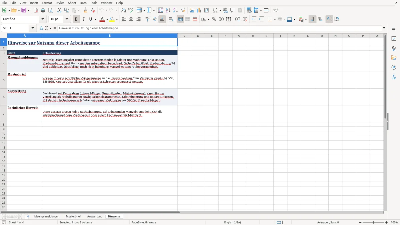This screenshot has height=225, width=400.
Task: Open Sidebar Gallery panel
Action: tap(394, 58)
